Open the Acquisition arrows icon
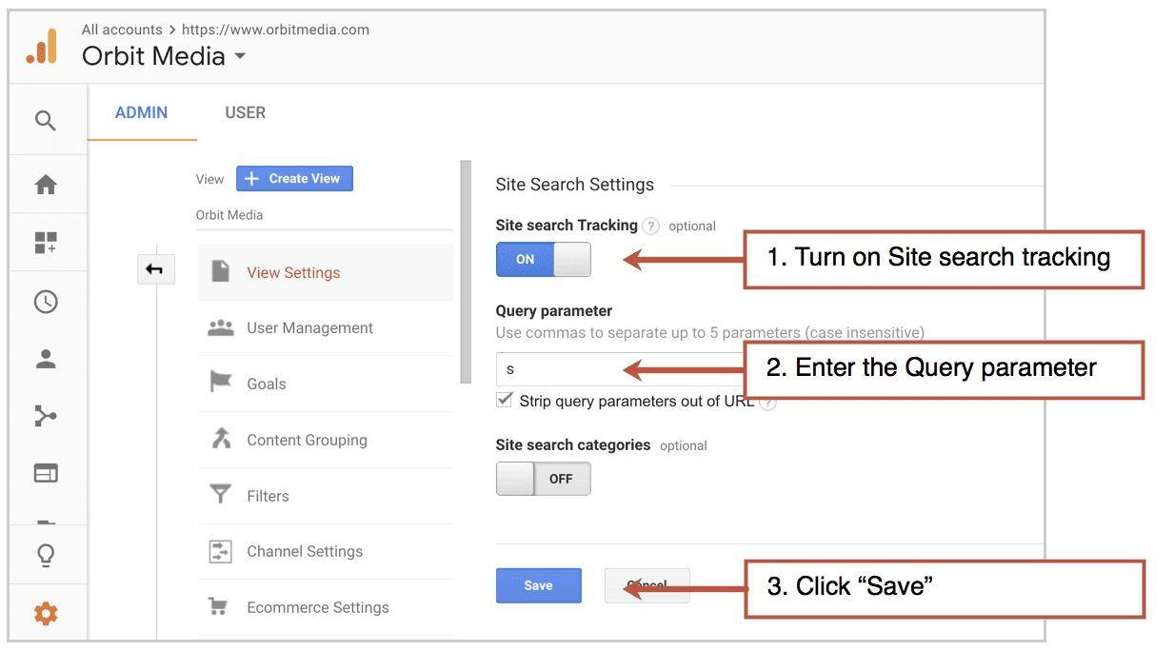The width and height of the screenshot is (1174, 651). click(46, 416)
